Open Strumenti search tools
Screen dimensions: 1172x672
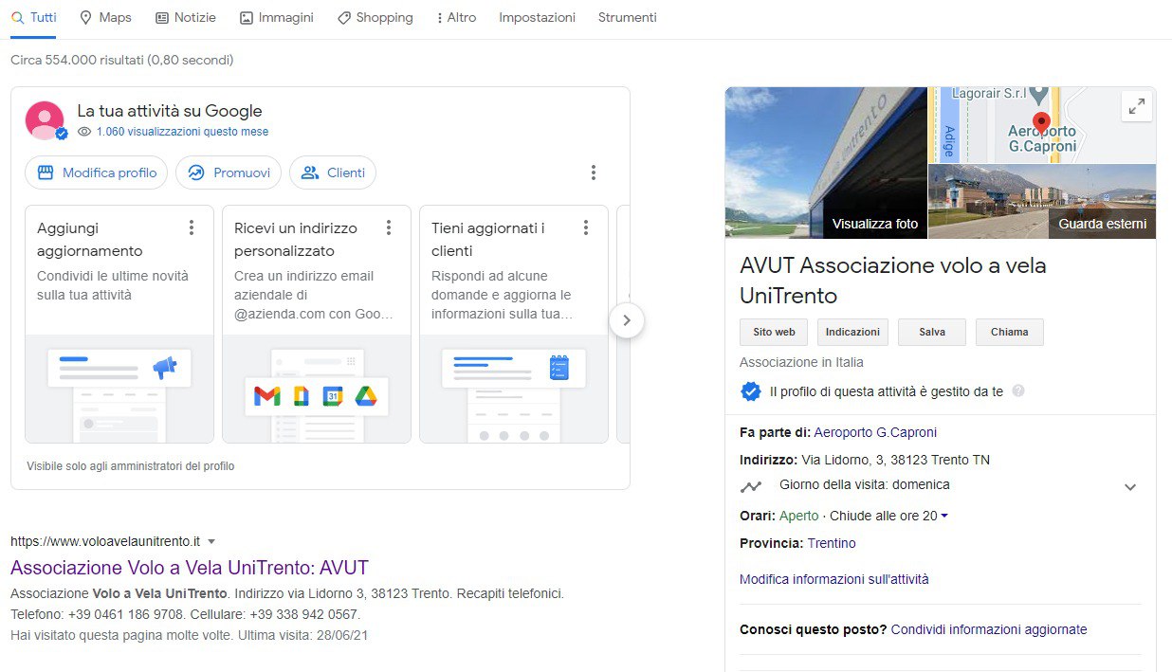(x=627, y=17)
